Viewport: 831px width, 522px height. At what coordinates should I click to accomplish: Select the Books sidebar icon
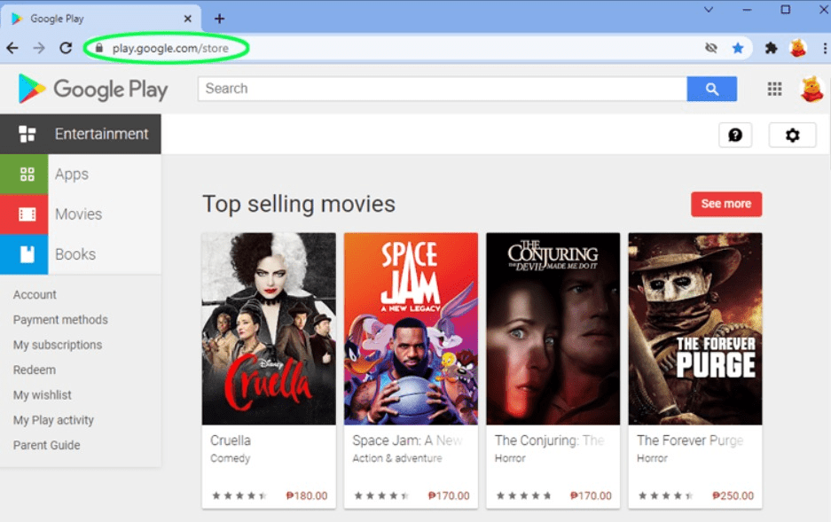(25, 253)
